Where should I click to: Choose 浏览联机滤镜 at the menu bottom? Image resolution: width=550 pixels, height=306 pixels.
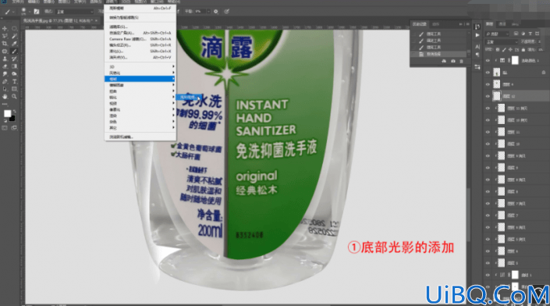click(x=140, y=137)
